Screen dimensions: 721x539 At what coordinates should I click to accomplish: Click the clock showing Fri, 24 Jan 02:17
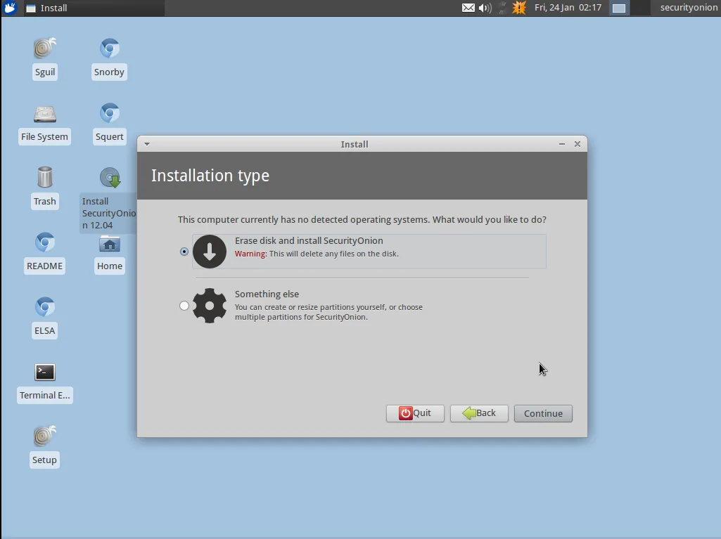pyautogui.click(x=568, y=8)
